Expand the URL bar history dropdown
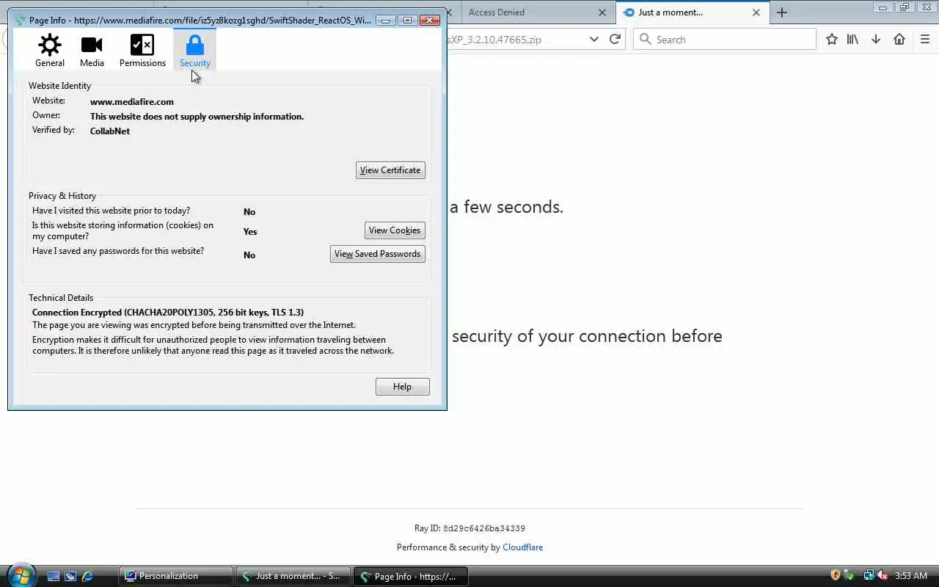This screenshot has width=939, height=587. coord(594,40)
